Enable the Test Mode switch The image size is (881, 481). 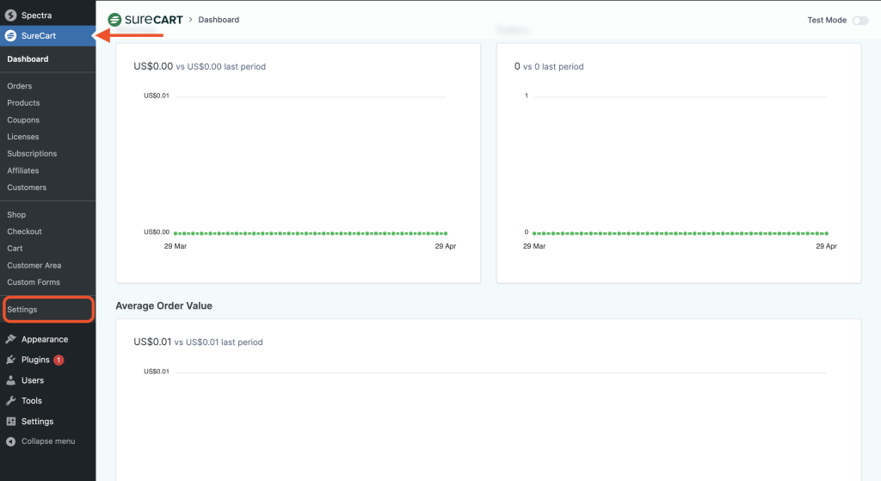[x=859, y=20]
